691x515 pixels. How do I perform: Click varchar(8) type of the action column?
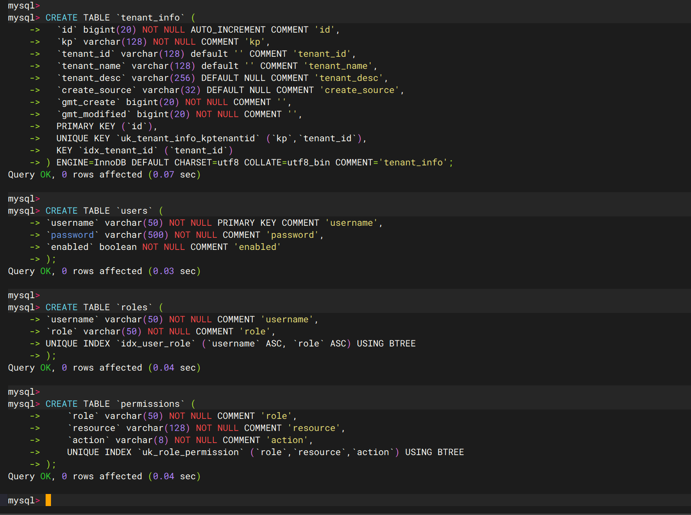[x=142, y=440]
